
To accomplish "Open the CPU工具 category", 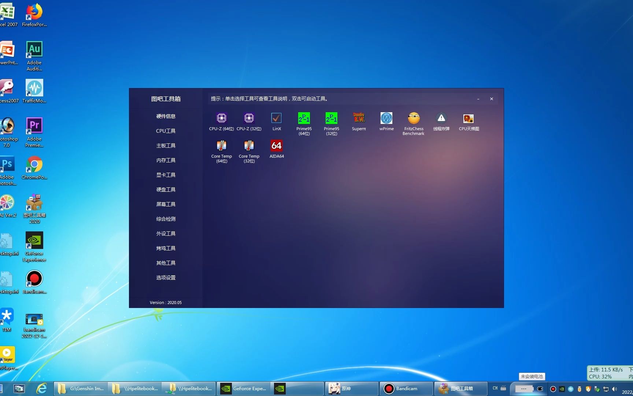I will [x=166, y=131].
